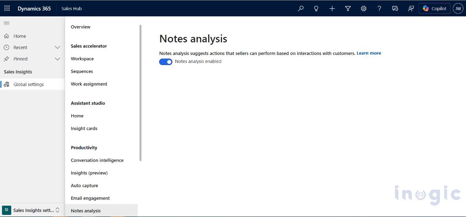Collapse the site map hamburger menu
The width and height of the screenshot is (466, 217).
coord(7,23)
